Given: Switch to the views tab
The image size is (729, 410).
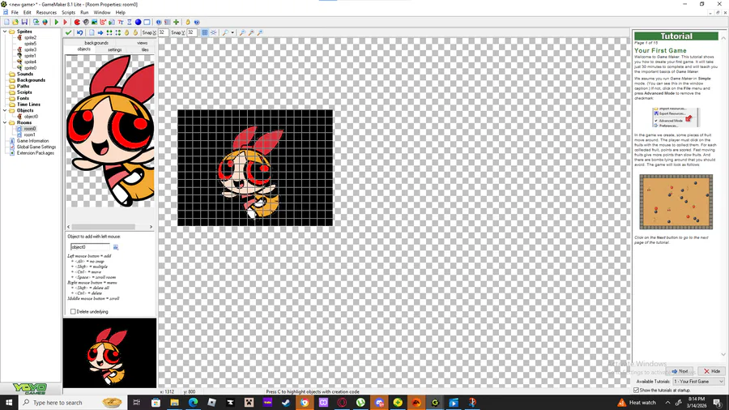Looking at the screenshot, I should click(x=143, y=43).
